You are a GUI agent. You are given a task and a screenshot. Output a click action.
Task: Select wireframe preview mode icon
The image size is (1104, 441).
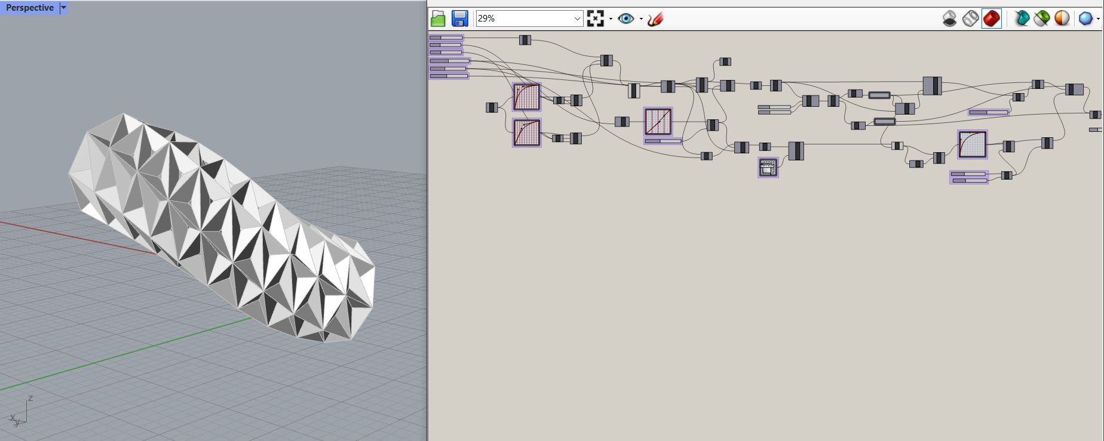(970, 18)
